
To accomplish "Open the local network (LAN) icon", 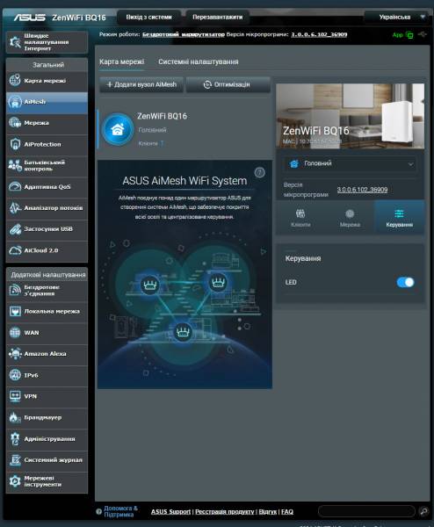I will [15, 311].
